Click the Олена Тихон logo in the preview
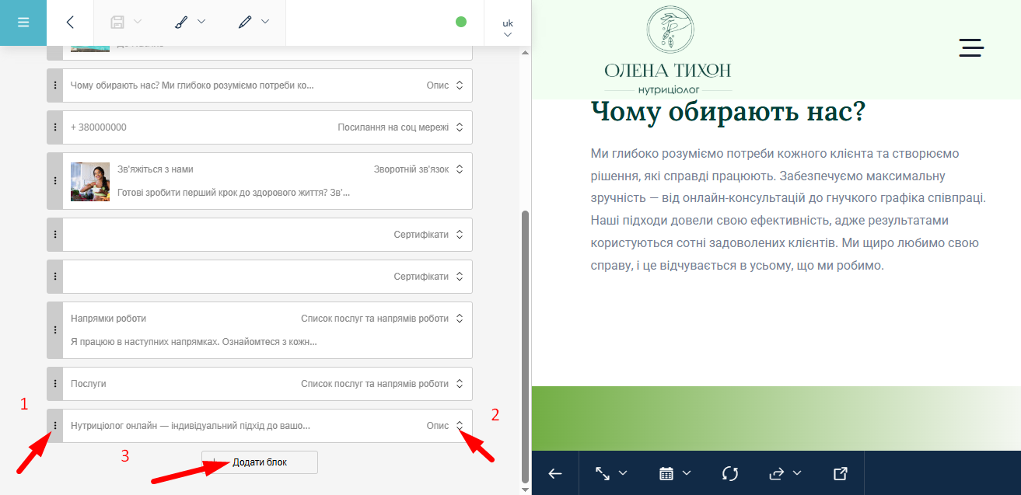 667,51
